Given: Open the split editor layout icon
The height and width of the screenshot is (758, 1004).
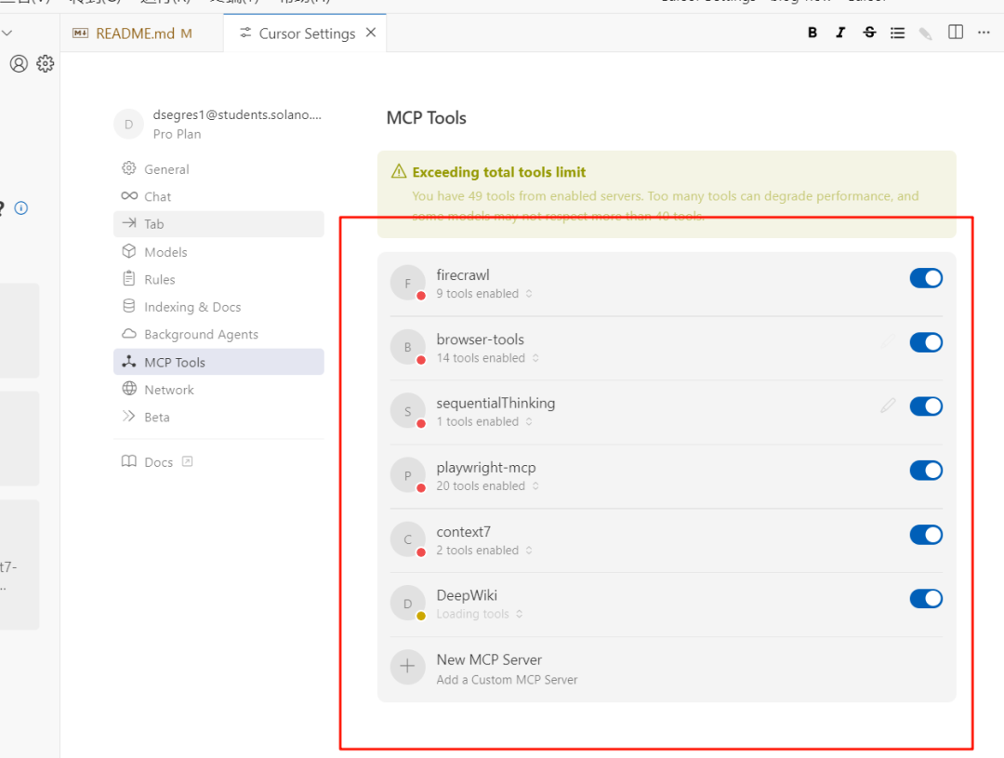Looking at the screenshot, I should (956, 33).
